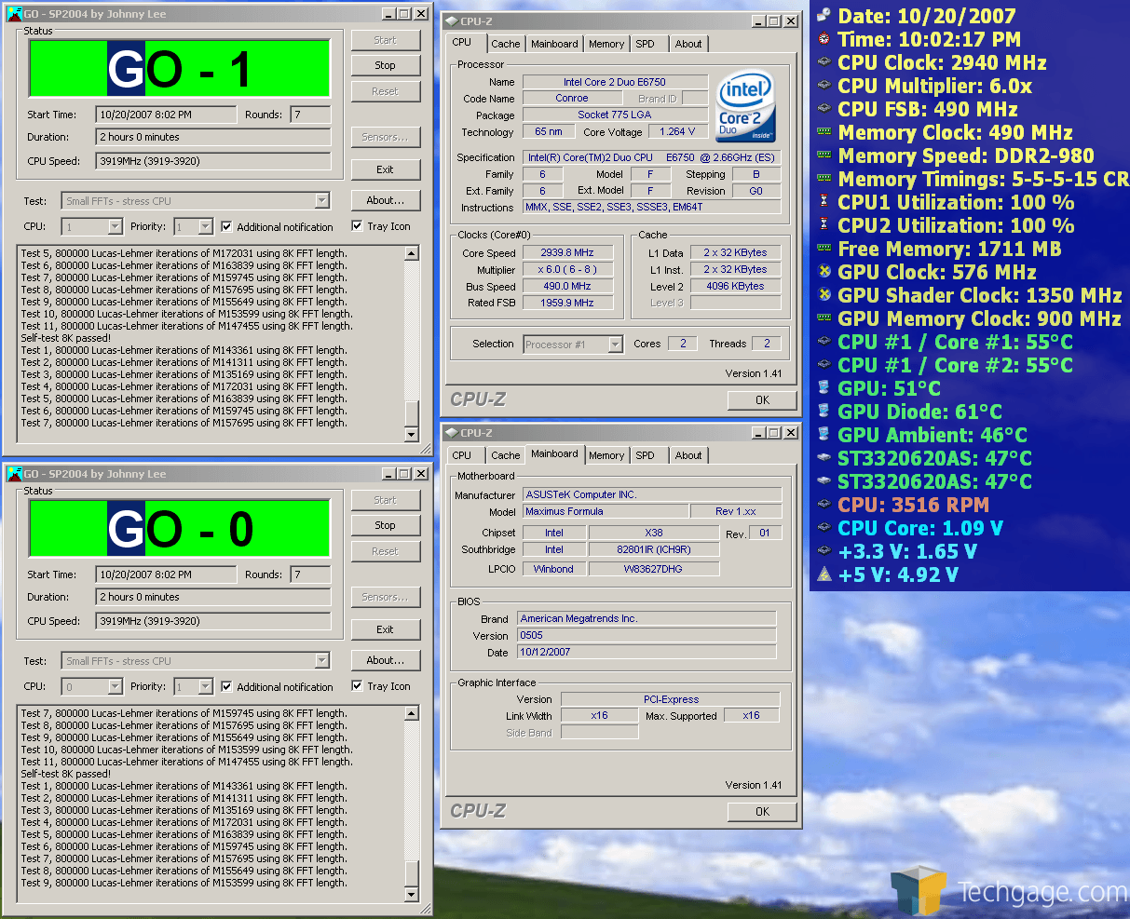The image size is (1130, 919).
Task: Click the SP2004 title icon in the GO - 0 window
Action: (x=14, y=474)
